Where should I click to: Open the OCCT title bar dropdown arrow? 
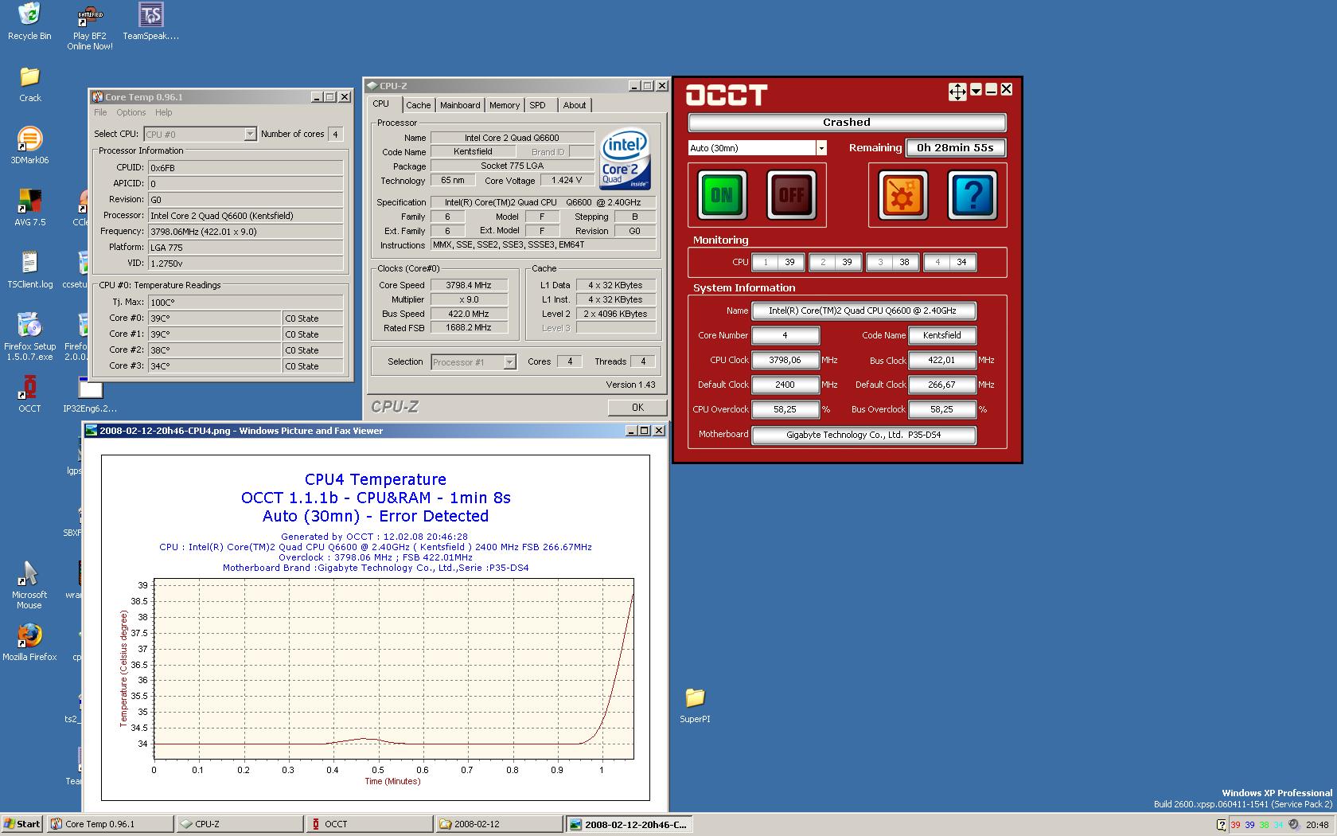[976, 90]
